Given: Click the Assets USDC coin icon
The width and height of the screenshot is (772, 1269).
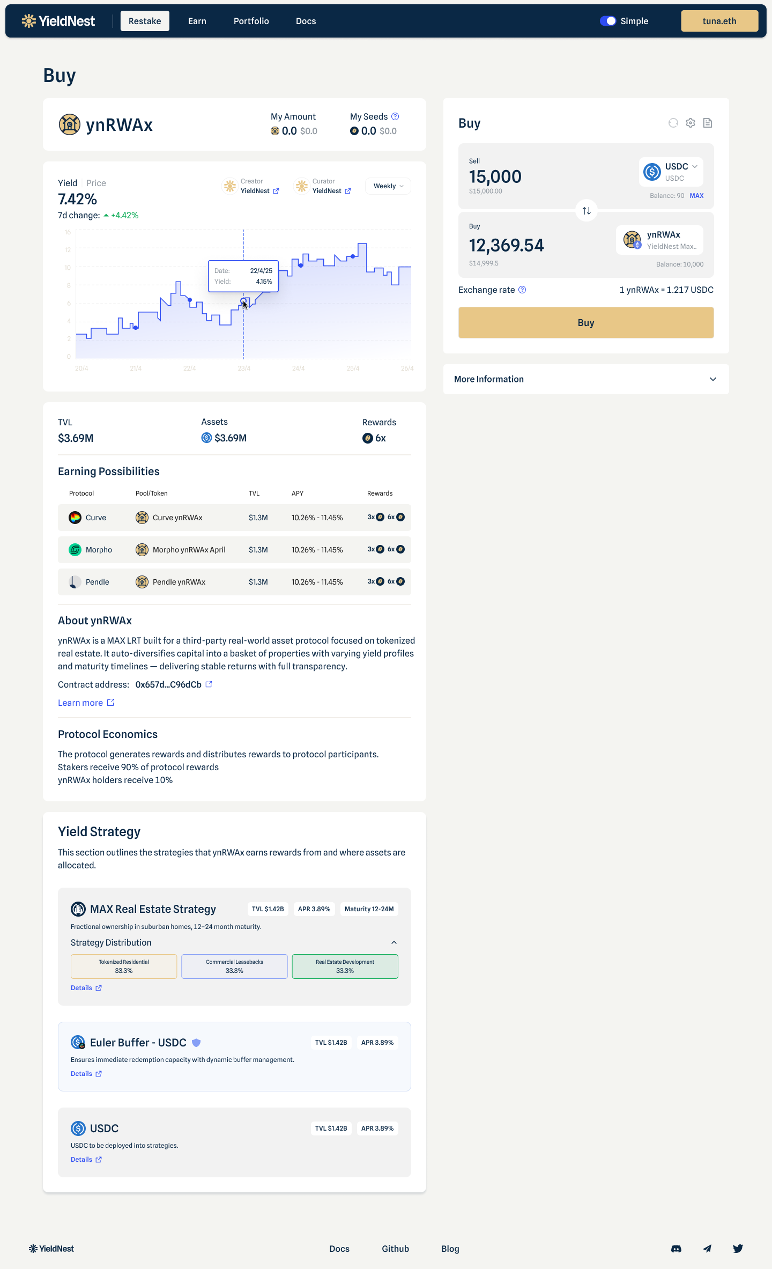Looking at the screenshot, I should (x=206, y=438).
